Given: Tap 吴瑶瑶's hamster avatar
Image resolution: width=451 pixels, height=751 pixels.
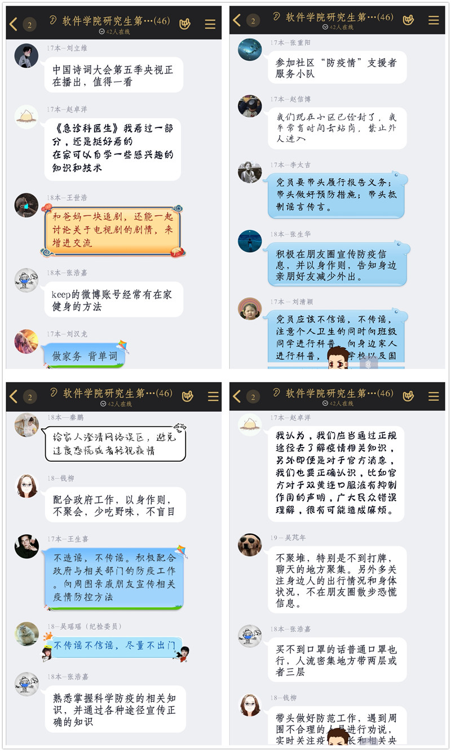Looking at the screenshot, I should coord(26,633).
